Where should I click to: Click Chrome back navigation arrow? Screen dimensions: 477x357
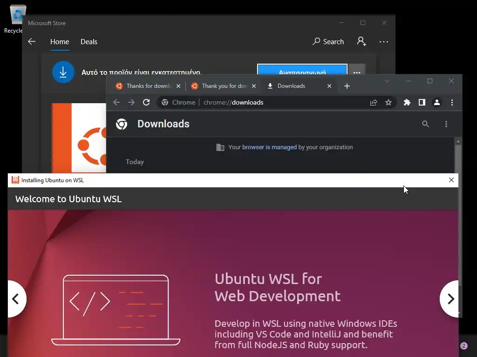(x=116, y=102)
